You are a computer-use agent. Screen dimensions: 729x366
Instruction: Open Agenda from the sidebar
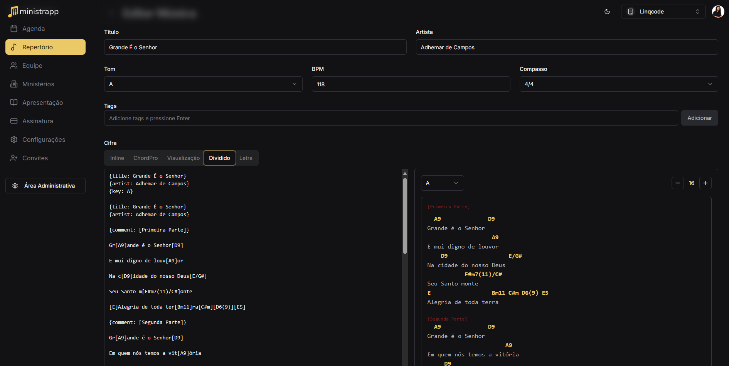34,29
